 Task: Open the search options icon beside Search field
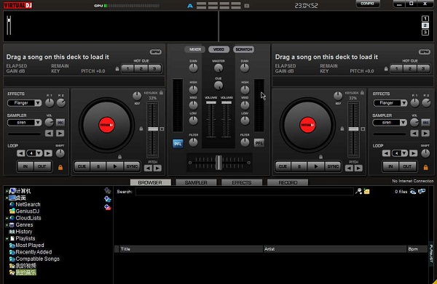(x=358, y=191)
